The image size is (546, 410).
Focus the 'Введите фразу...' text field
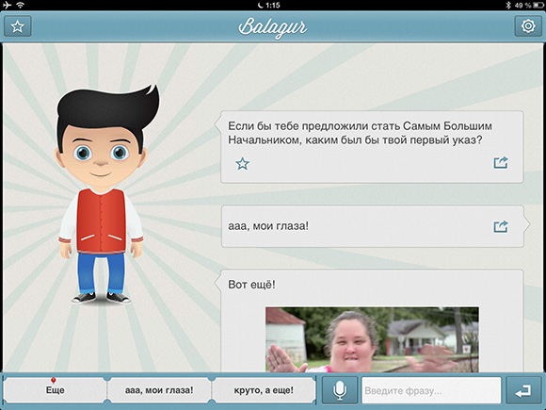[x=431, y=390]
